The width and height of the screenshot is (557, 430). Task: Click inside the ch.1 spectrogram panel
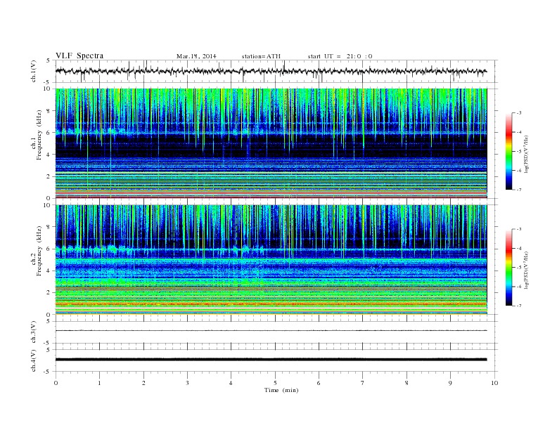(x=271, y=143)
